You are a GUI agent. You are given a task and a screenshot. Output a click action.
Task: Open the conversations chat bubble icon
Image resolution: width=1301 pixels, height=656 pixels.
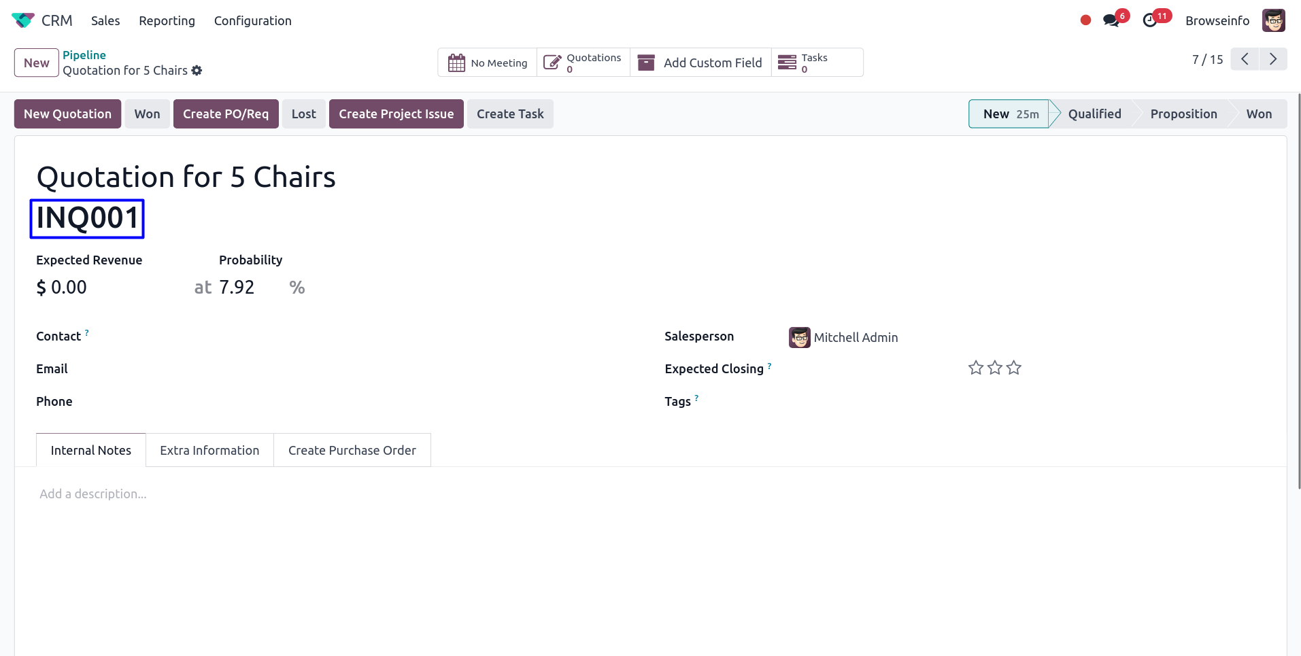[1111, 20]
